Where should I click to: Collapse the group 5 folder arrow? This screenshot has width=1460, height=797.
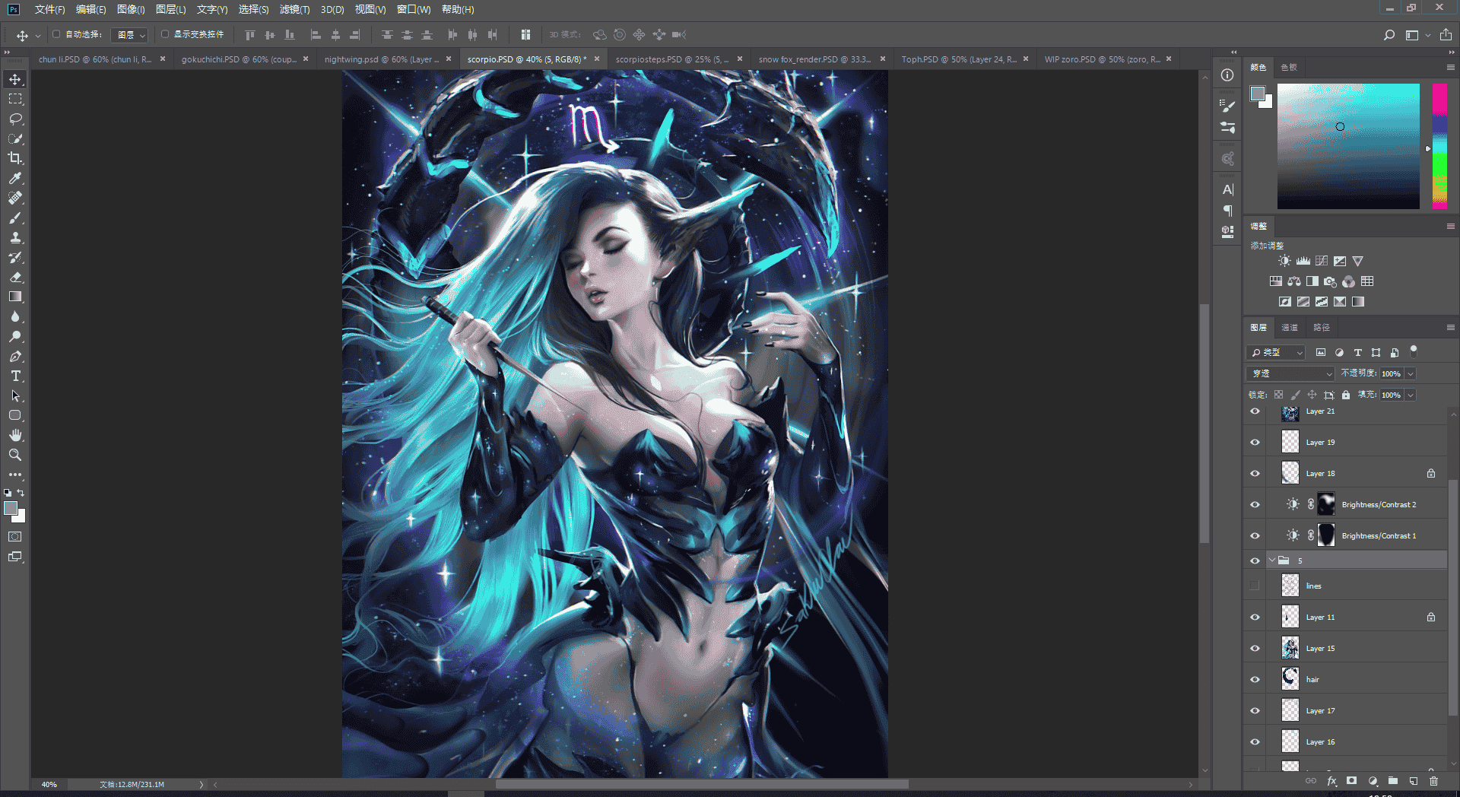[x=1272, y=560]
